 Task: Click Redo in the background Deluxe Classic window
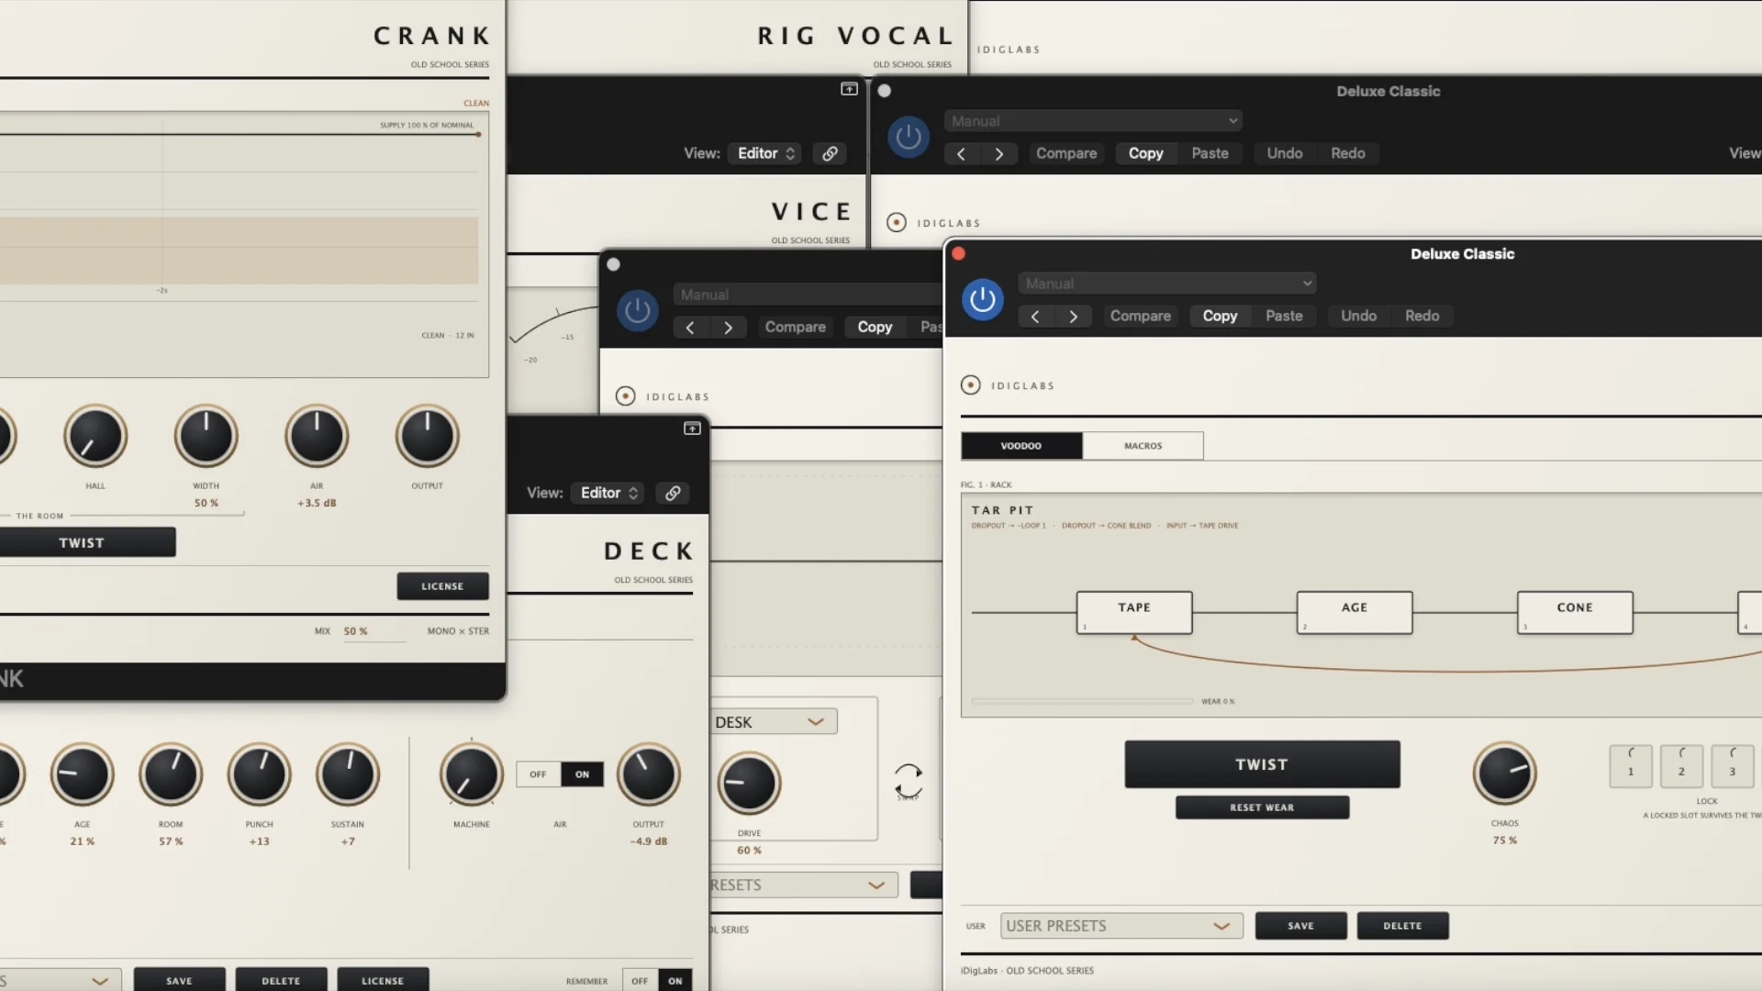pyautogui.click(x=1348, y=154)
